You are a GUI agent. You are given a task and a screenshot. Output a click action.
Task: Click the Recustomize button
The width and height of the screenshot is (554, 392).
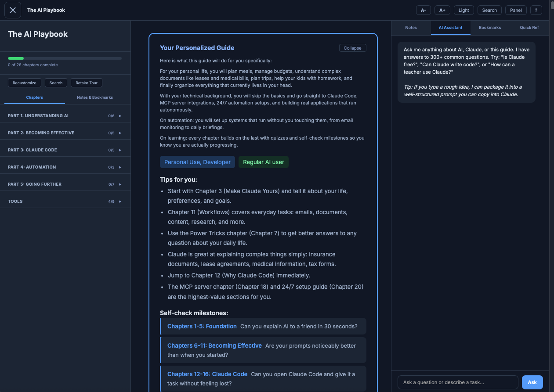[x=24, y=83]
